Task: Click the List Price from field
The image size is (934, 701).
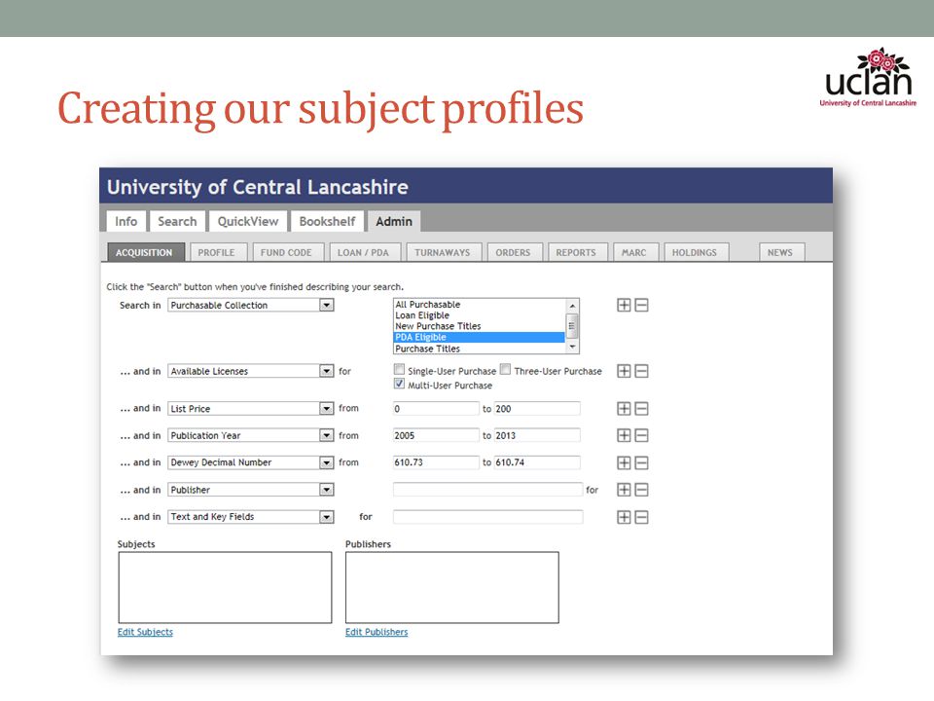Action: [x=436, y=409]
